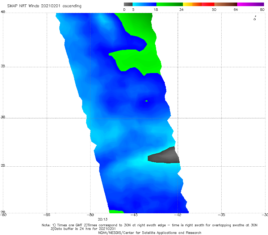Click the cyan-blue segment of the color bar

pos(145,4)
